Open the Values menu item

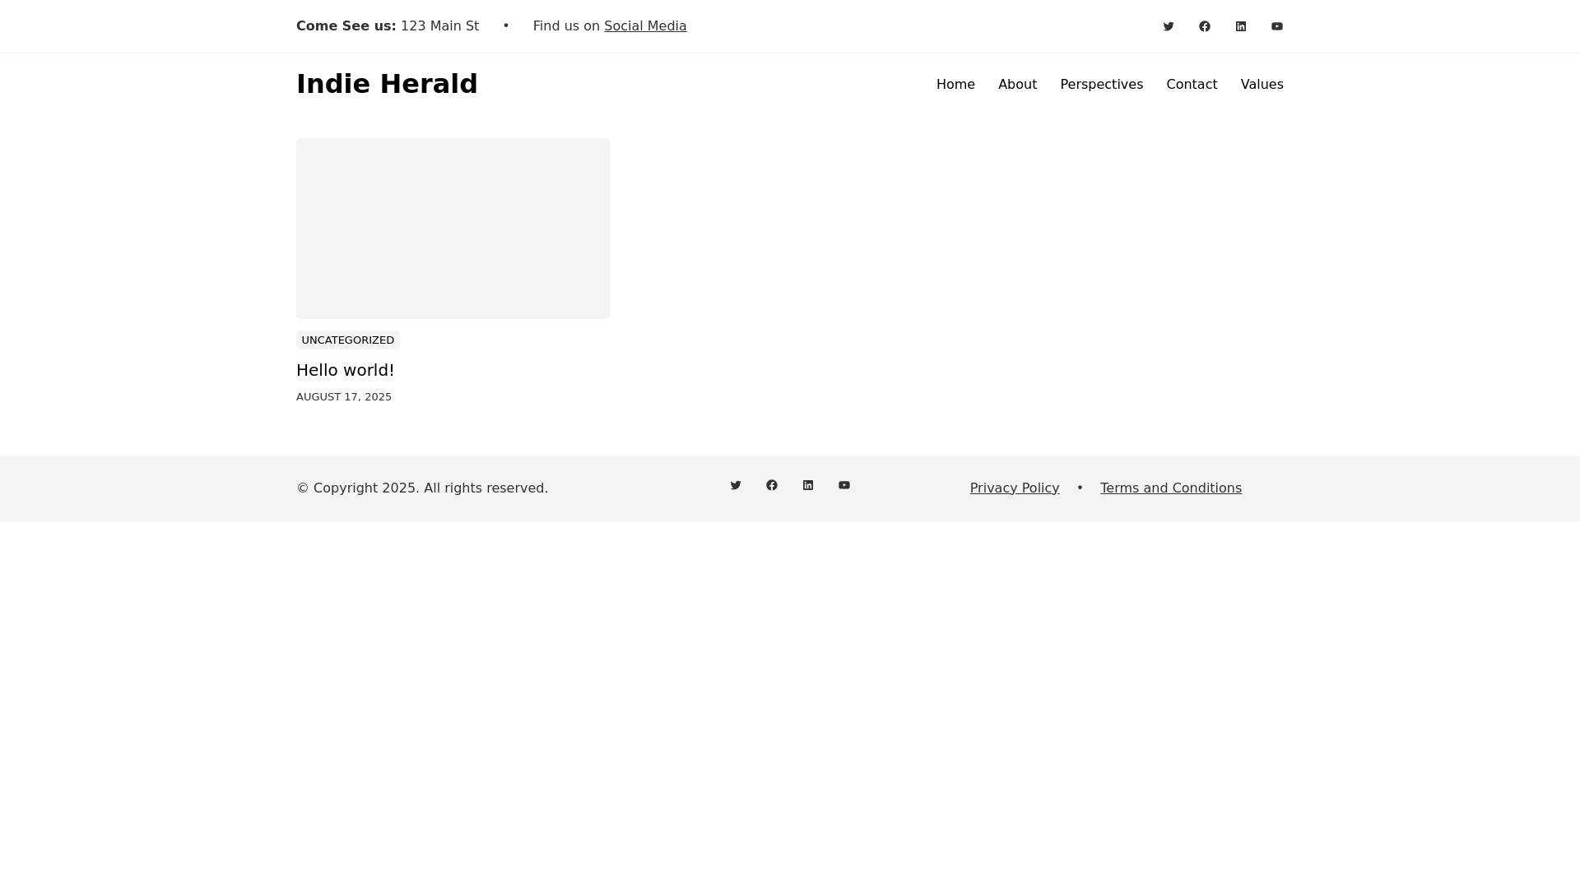[x=1262, y=84]
